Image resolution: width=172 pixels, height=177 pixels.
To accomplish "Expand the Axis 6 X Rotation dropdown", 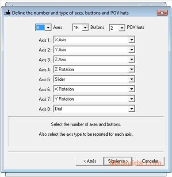I will tap(131, 89).
